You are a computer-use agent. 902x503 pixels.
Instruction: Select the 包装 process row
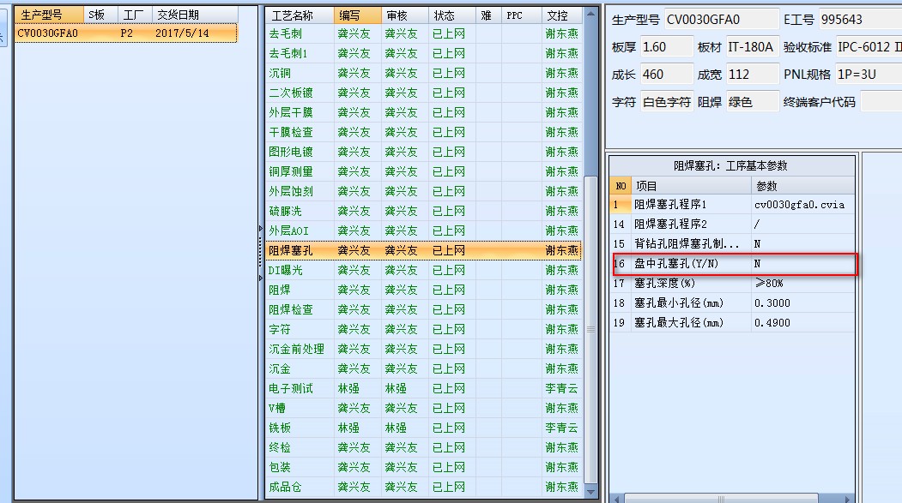pos(424,467)
